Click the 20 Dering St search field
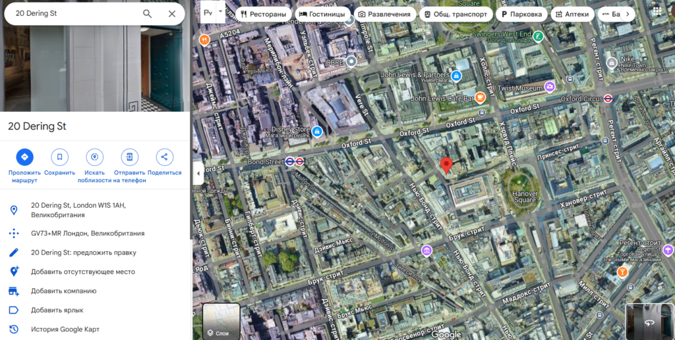 [73, 14]
